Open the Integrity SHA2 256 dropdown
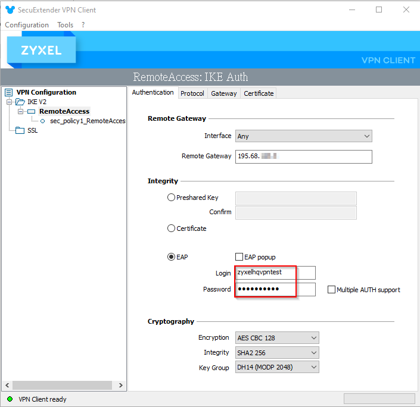The width and height of the screenshot is (420, 407). [x=277, y=353]
